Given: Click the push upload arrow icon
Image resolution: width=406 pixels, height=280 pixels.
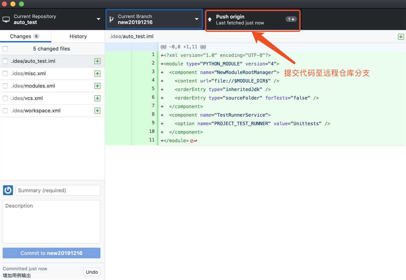Looking at the screenshot, I should [210, 19].
